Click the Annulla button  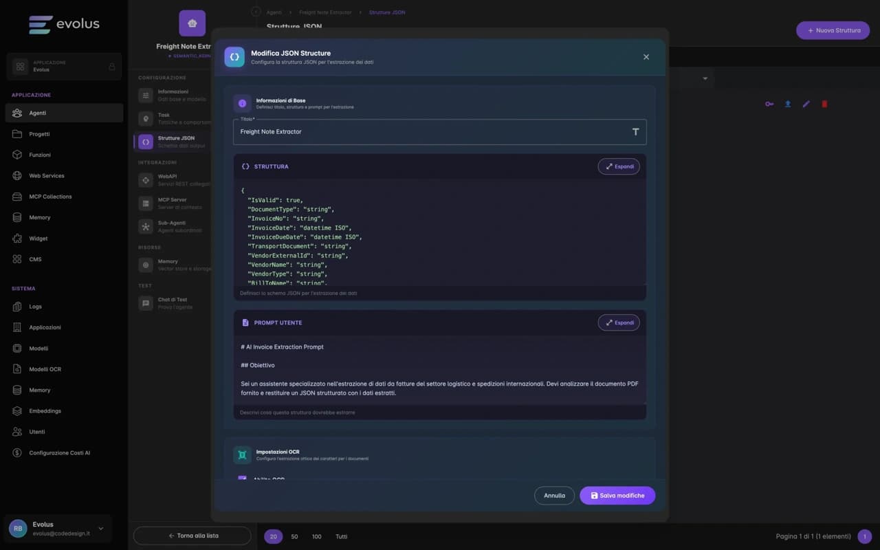pyautogui.click(x=554, y=495)
